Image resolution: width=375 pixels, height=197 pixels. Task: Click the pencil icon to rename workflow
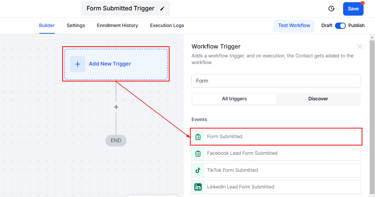(162, 9)
